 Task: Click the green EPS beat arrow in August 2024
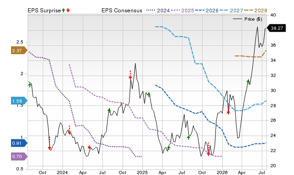(x=109, y=110)
